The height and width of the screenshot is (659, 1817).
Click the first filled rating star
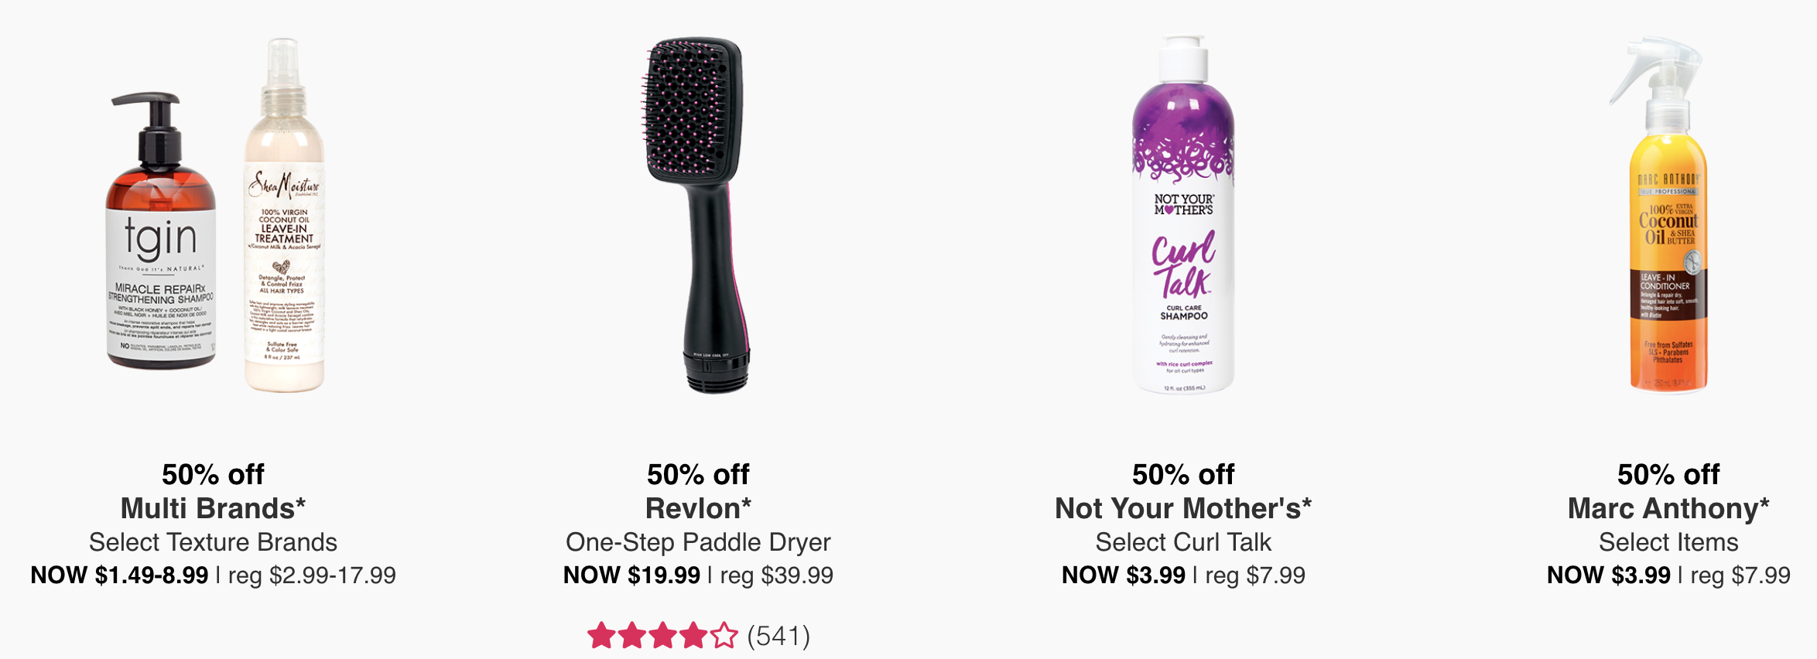601,636
